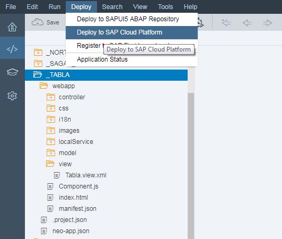This screenshot has height=239, width=282.
Task: Open the View menu
Action: 140,7
